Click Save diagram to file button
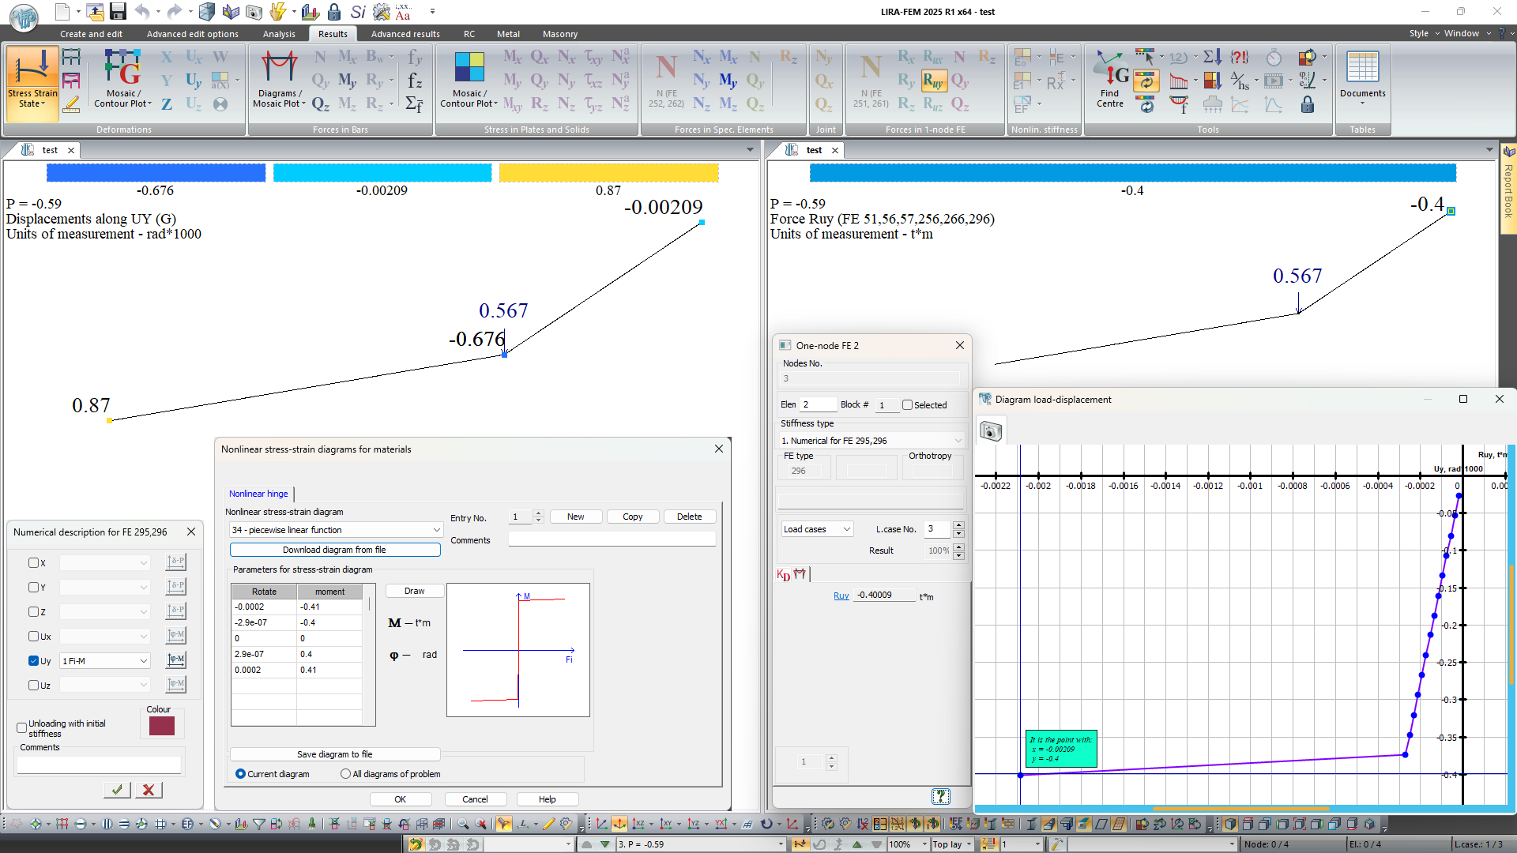The width and height of the screenshot is (1517, 853). pyautogui.click(x=334, y=754)
